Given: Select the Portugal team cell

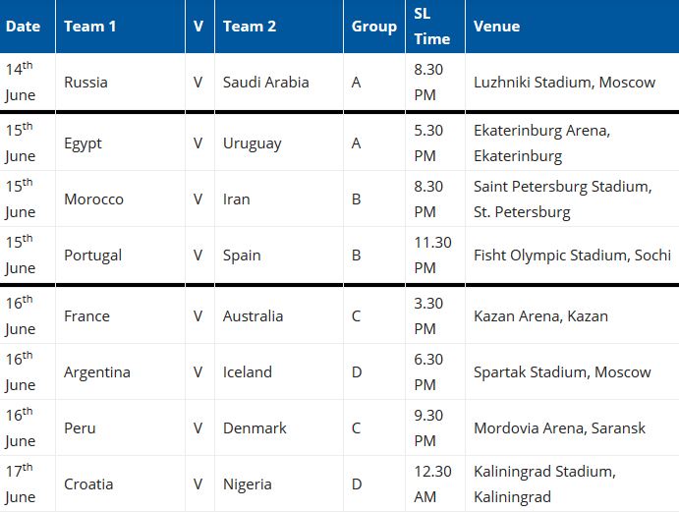Looking at the screenshot, I should coord(121,256).
